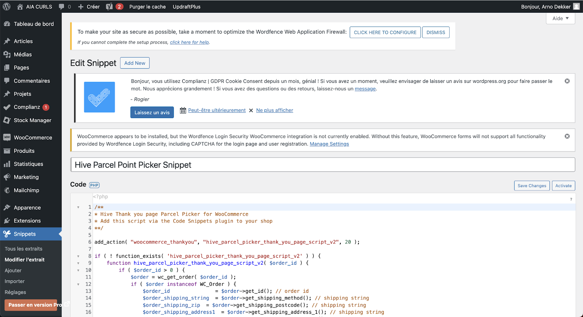Open UpdraftPlus in admin bar
Screen dimensions: 583x317
[187, 7]
